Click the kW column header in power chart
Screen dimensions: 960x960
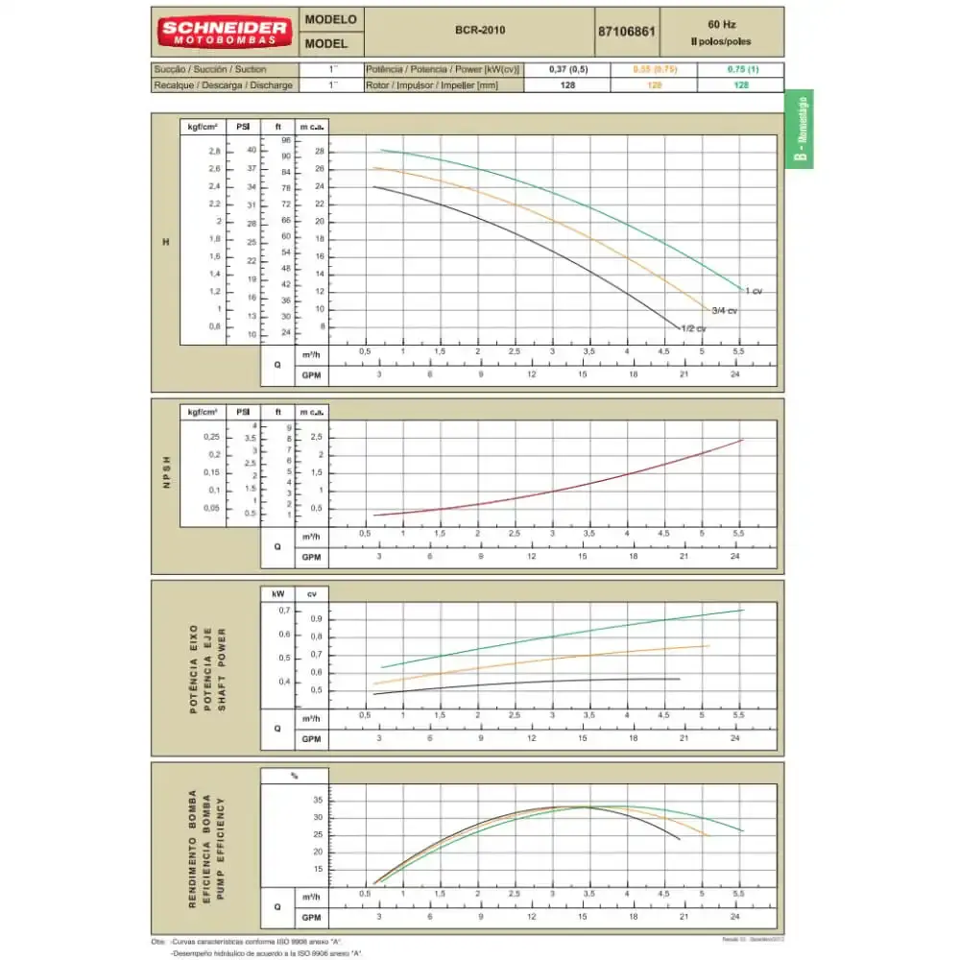tap(278, 594)
